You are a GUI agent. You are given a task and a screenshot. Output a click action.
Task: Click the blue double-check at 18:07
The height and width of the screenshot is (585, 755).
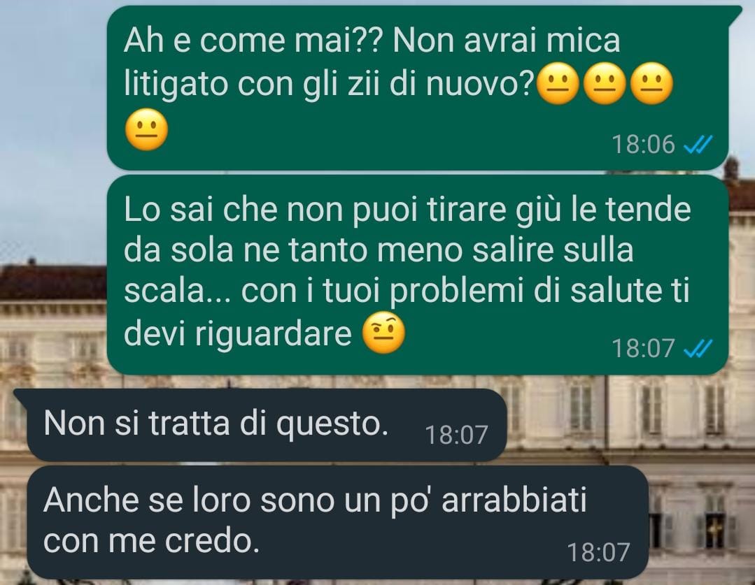tap(698, 348)
